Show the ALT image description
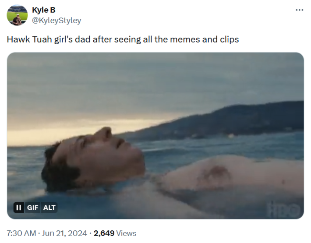Image resolution: width=311 pixels, height=243 pixels. (49, 208)
